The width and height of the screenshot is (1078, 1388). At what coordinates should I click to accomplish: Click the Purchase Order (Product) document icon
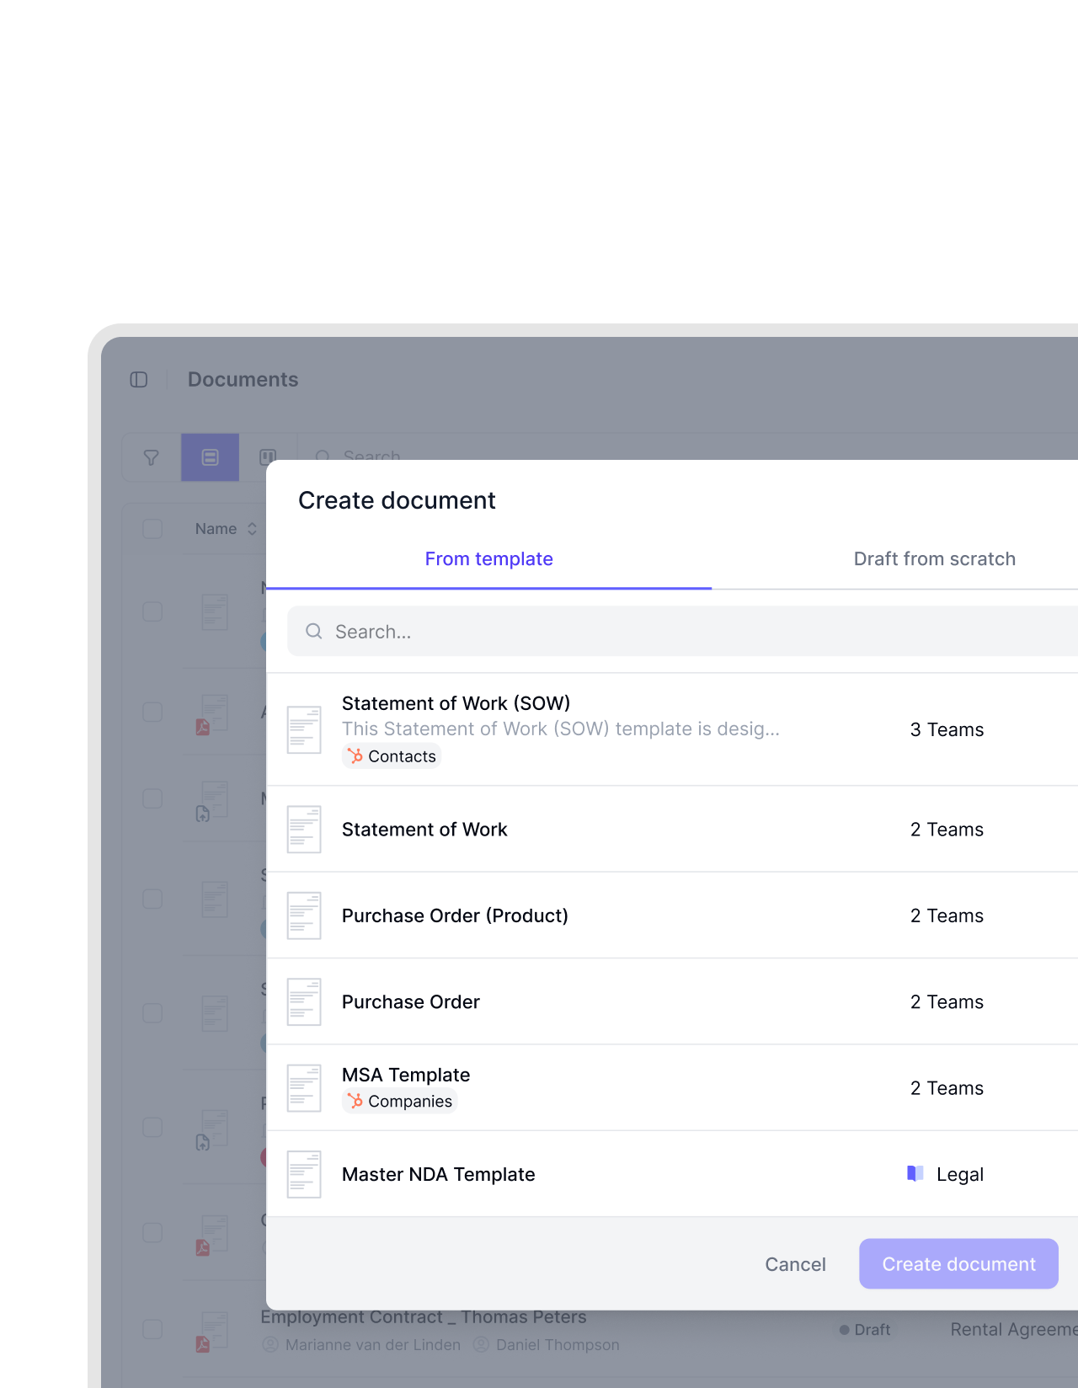pyautogui.click(x=304, y=916)
